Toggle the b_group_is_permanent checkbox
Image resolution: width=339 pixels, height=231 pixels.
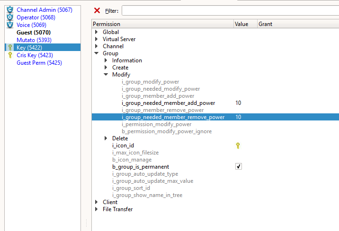pos(239,167)
